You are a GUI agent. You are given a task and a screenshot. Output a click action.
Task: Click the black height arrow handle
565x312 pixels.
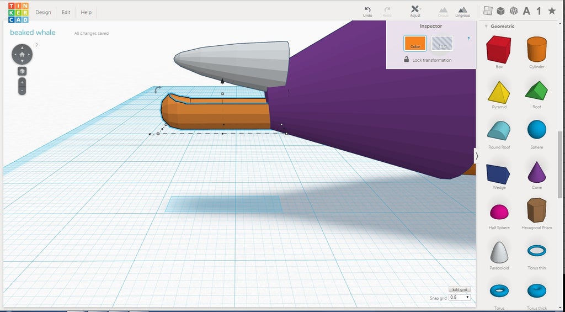coord(222,81)
